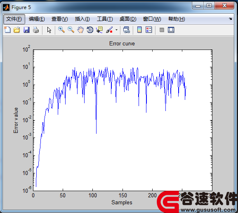Activate the Pan hand tool
The image size is (238, 213).
click(x=80, y=30)
